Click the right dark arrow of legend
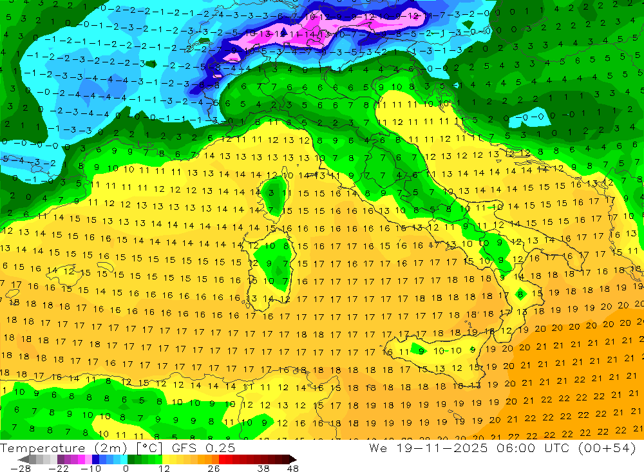 tap(293, 460)
